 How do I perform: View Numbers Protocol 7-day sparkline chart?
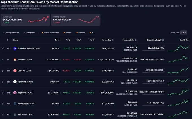click(x=178, y=48)
